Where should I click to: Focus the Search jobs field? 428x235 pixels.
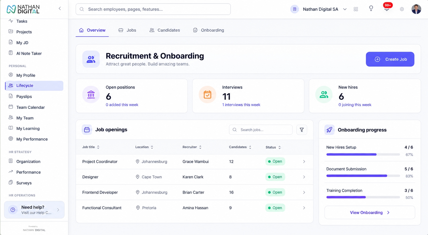tap(261, 130)
